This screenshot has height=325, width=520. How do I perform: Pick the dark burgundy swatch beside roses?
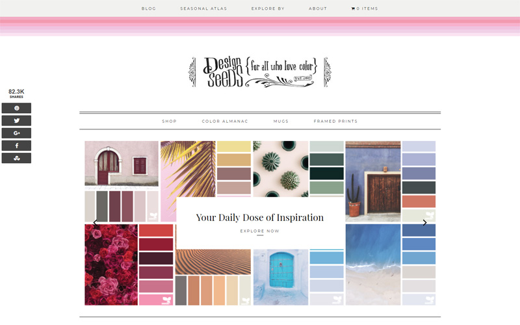(x=156, y=258)
